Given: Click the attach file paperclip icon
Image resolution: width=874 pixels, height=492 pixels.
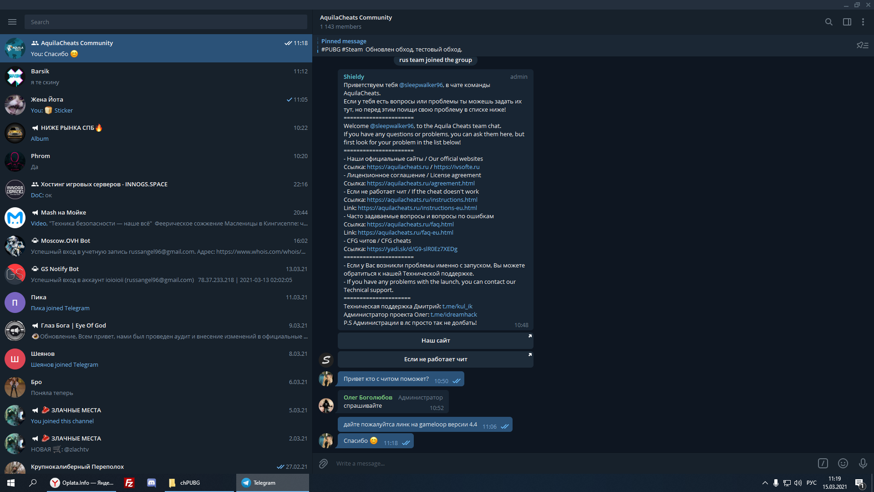Looking at the screenshot, I should [x=323, y=463].
